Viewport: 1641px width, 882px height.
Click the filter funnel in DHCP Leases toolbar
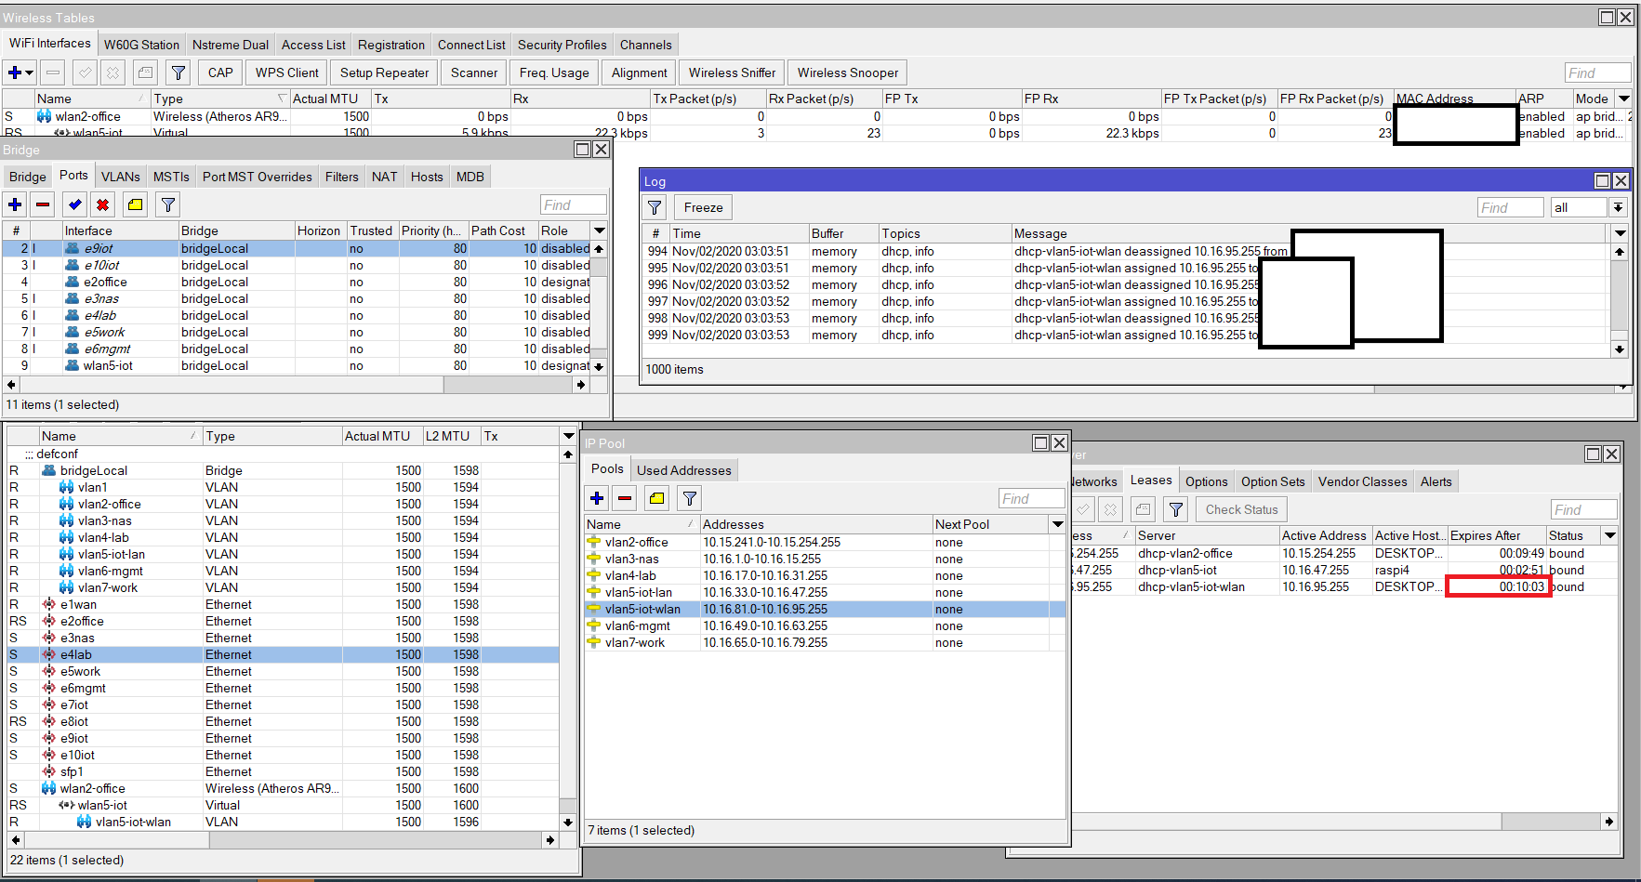[1176, 509]
